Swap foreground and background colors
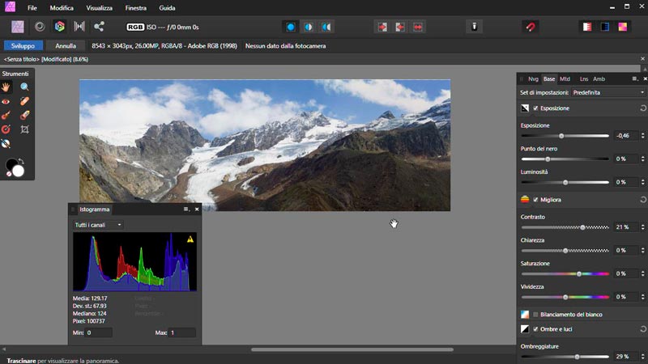648x364 pixels. 21,161
